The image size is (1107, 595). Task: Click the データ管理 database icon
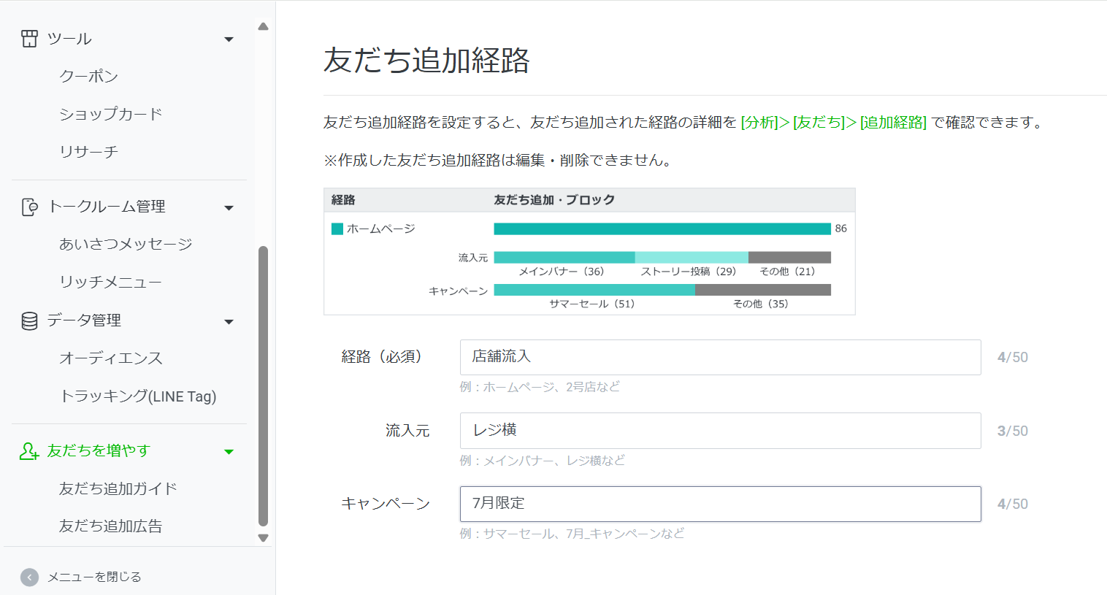[29, 321]
